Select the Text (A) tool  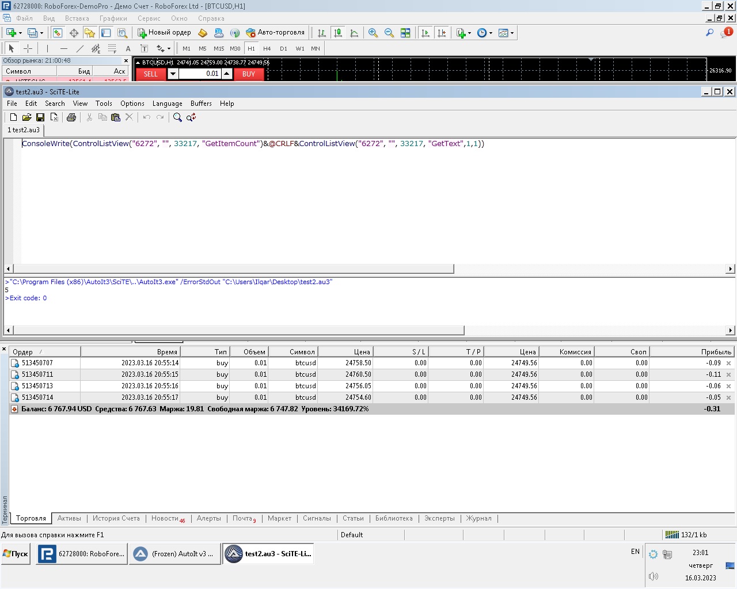[128, 48]
